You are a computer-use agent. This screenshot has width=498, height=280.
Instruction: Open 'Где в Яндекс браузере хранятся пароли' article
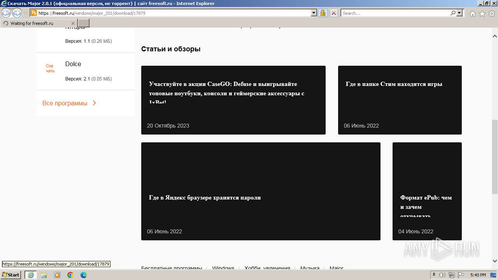tap(261, 191)
